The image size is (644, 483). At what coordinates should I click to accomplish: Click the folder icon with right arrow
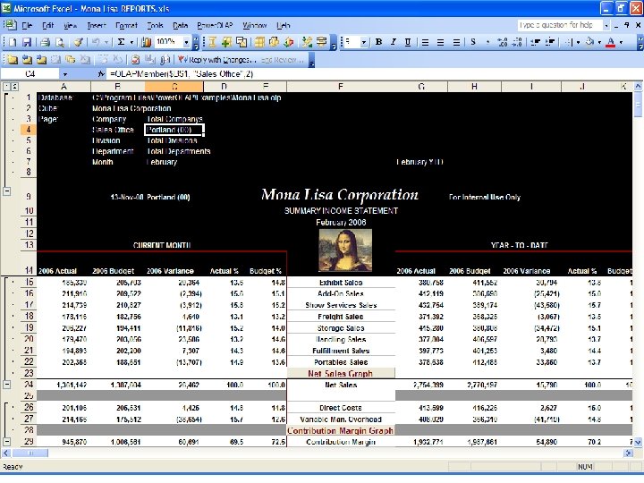[41, 60]
